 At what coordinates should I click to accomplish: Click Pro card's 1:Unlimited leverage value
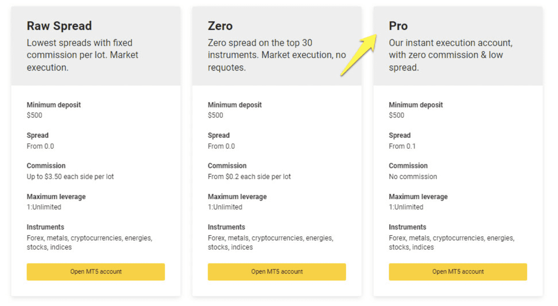(406, 207)
